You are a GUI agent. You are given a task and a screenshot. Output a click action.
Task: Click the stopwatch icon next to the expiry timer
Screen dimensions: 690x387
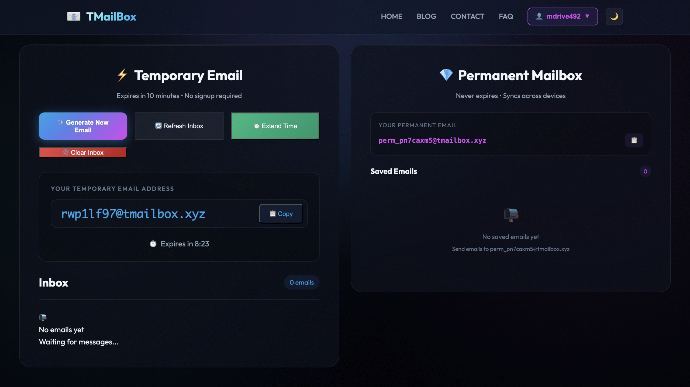tap(153, 244)
